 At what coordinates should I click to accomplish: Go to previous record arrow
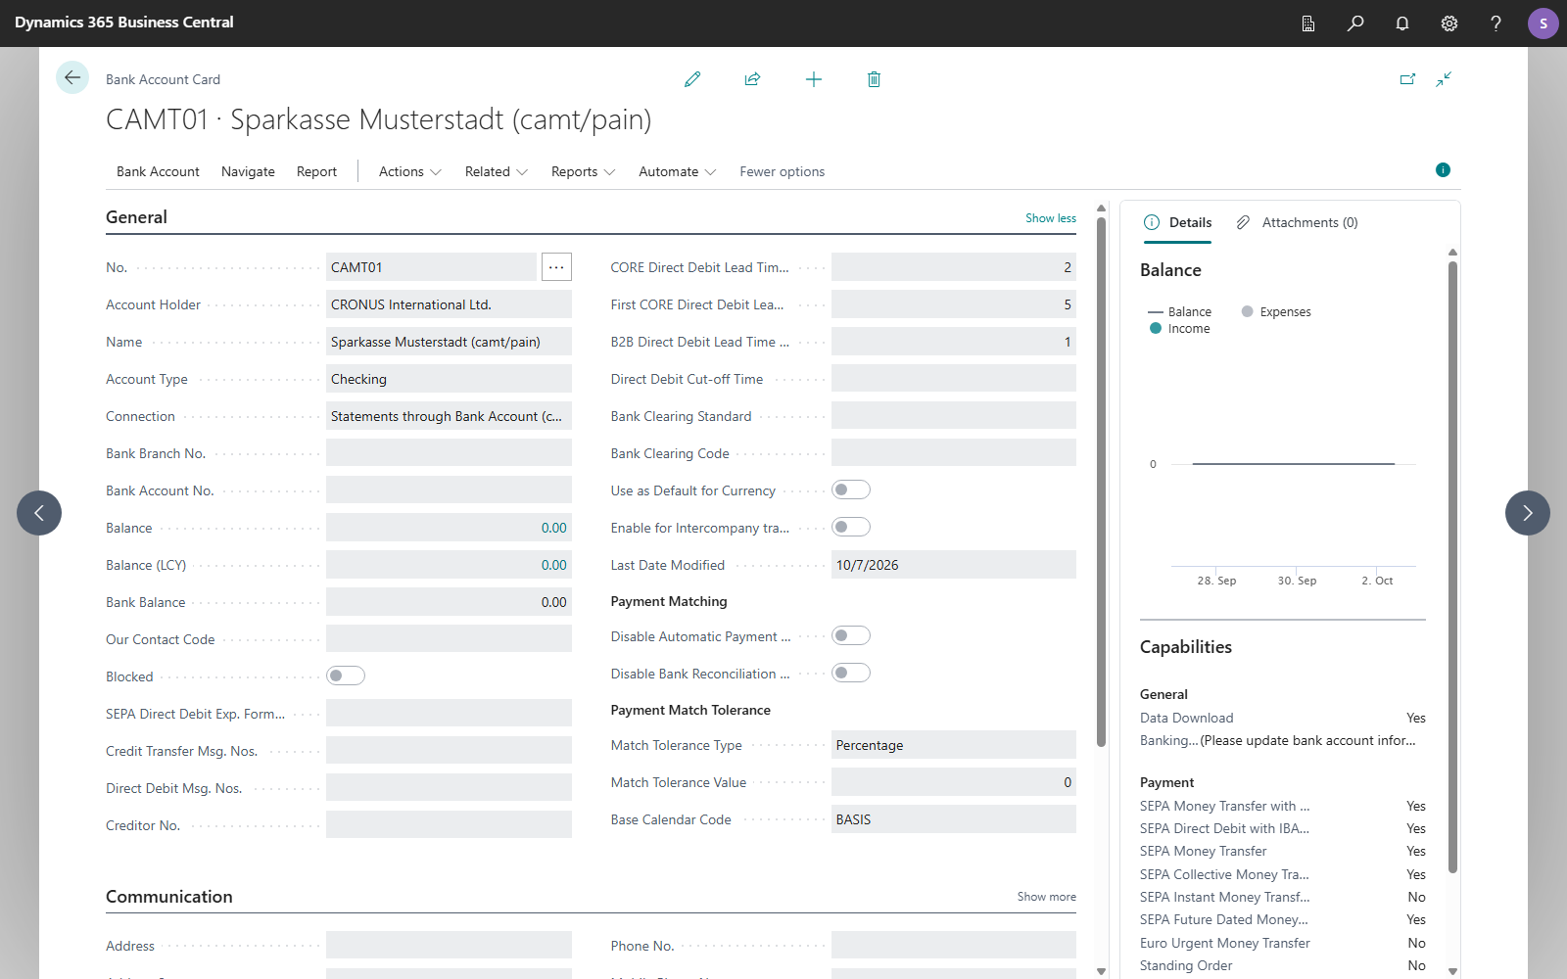pos(39,513)
